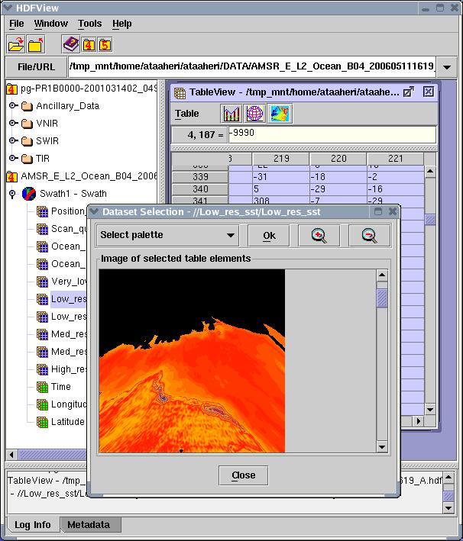Switch to the Metadata tab
This screenshot has width=463, height=541.
coord(88,525)
